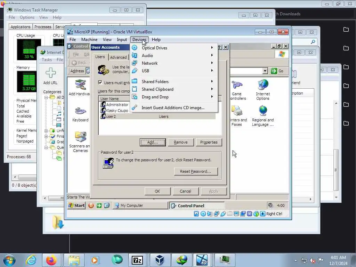This screenshot has height=267, width=356.
Task: Open Keyboard control panel icon
Action: coord(80,114)
